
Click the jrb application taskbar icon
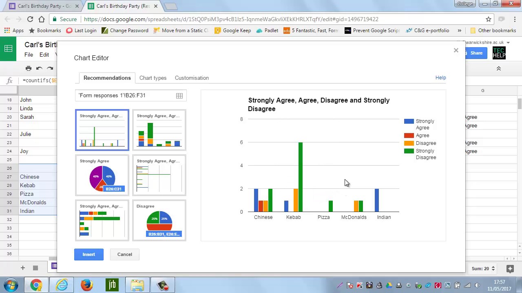(112, 285)
